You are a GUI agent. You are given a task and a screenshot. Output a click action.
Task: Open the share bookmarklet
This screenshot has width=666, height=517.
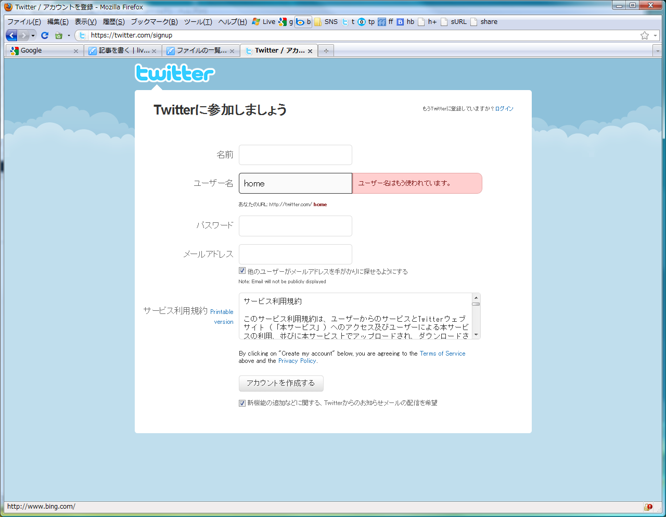point(484,22)
